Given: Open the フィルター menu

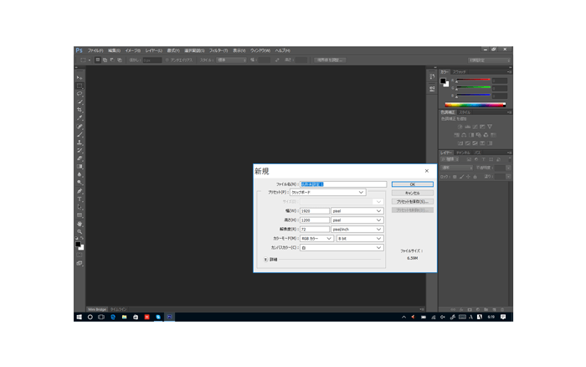Looking at the screenshot, I should click(x=218, y=50).
